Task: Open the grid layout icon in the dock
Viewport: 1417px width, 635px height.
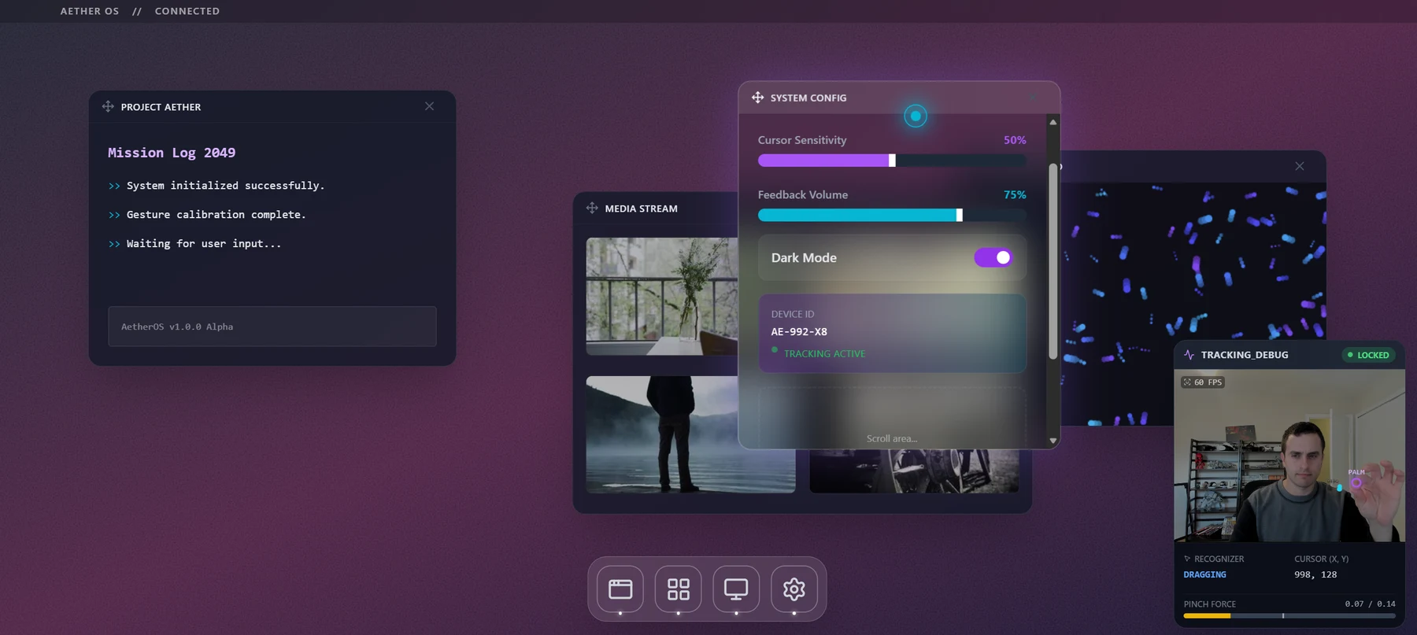Action: 678,589
